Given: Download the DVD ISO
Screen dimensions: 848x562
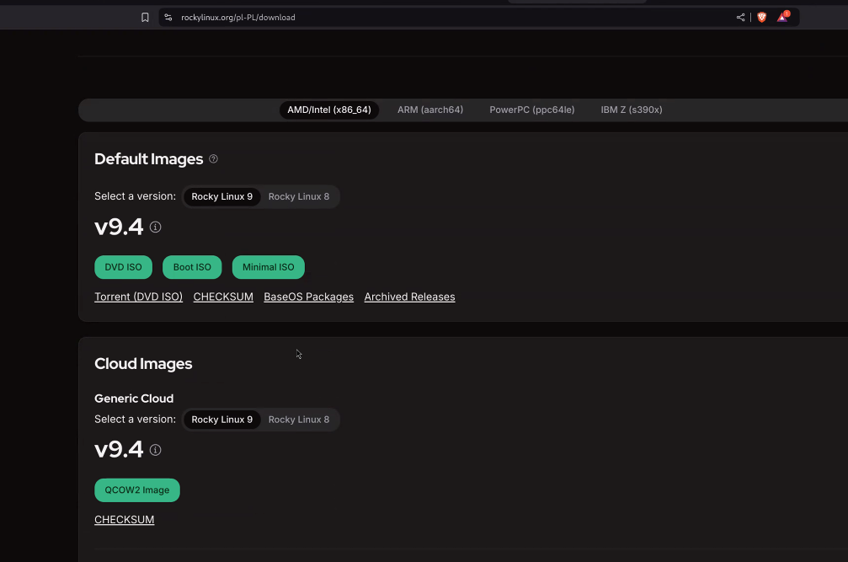Looking at the screenshot, I should 123,267.
